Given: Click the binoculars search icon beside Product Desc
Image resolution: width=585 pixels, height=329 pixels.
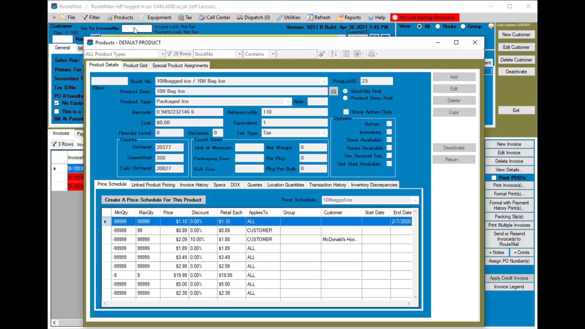Looking at the screenshot, I should pyautogui.click(x=334, y=91).
